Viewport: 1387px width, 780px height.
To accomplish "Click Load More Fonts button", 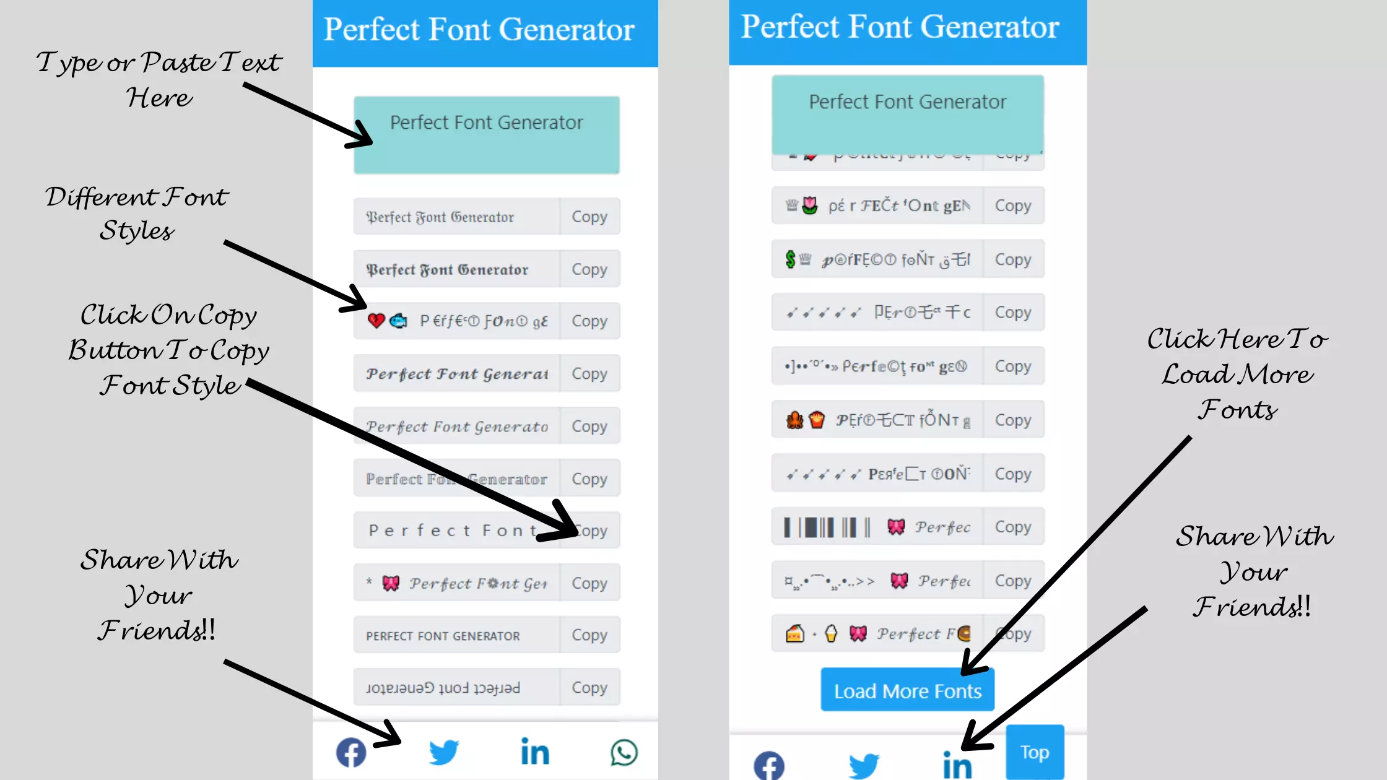I will (908, 690).
